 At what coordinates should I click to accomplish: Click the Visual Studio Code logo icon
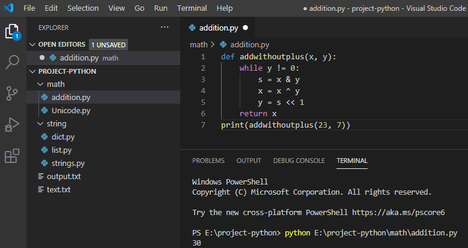(x=8, y=8)
